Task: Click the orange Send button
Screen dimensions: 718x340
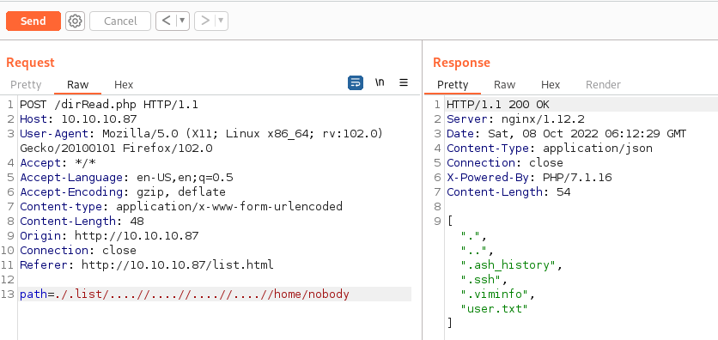Action: pos(33,21)
